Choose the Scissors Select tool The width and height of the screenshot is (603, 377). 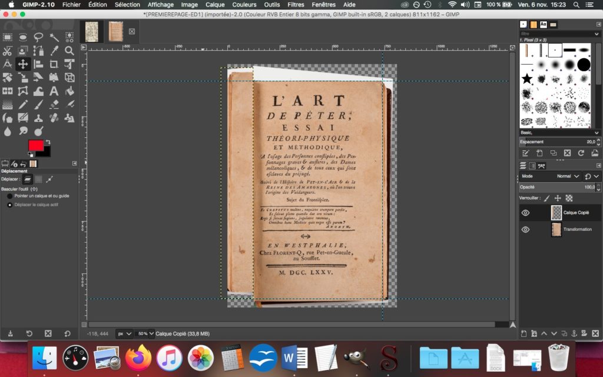pos(7,51)
